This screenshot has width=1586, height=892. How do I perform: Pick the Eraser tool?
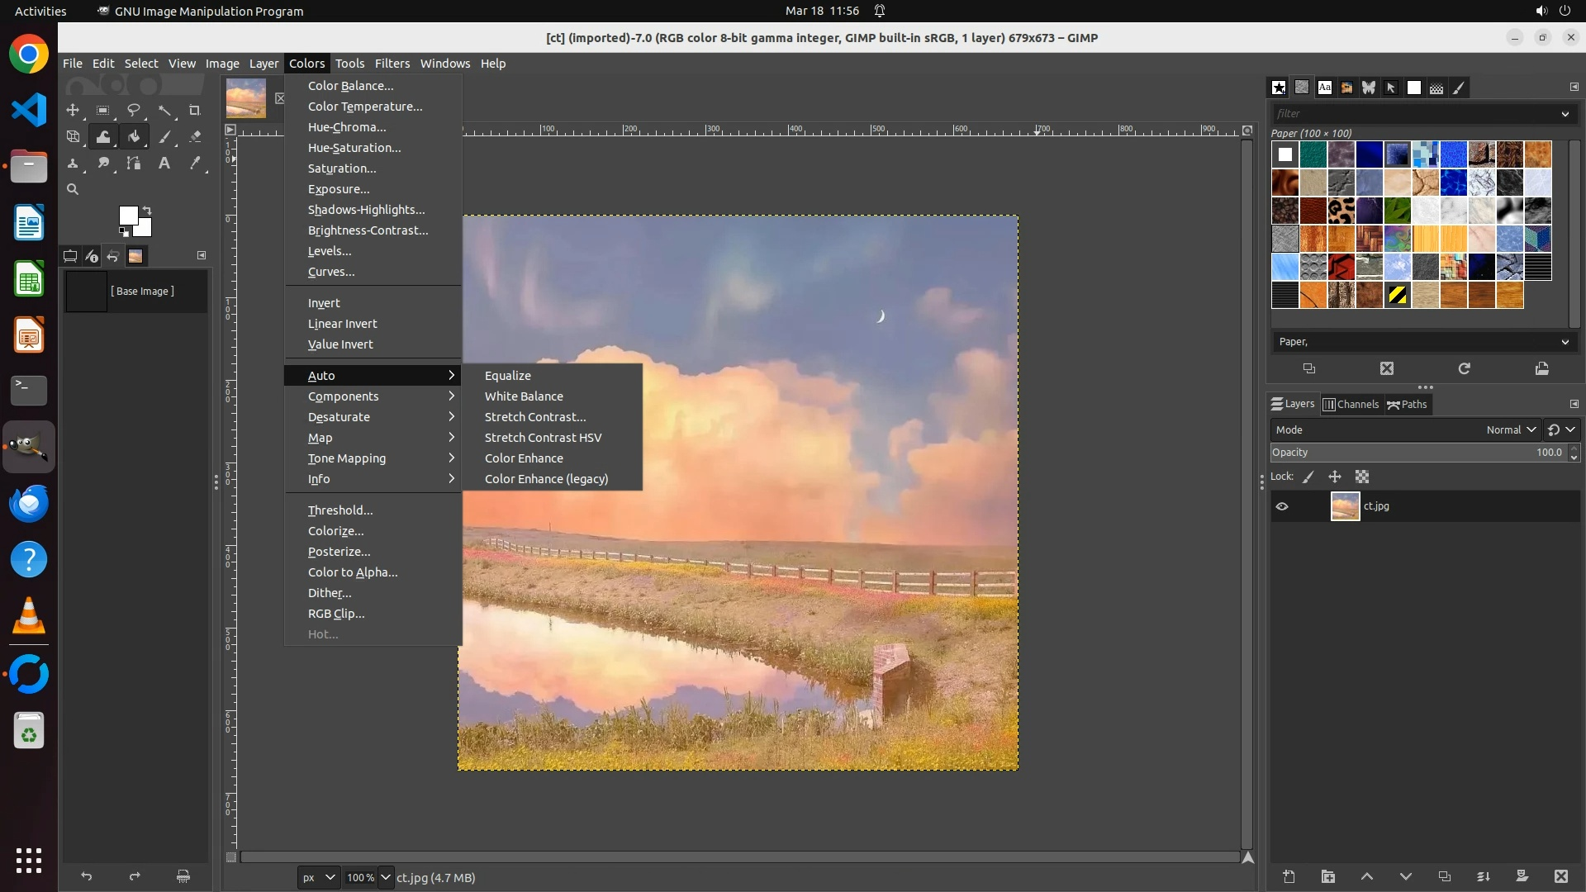195,137
